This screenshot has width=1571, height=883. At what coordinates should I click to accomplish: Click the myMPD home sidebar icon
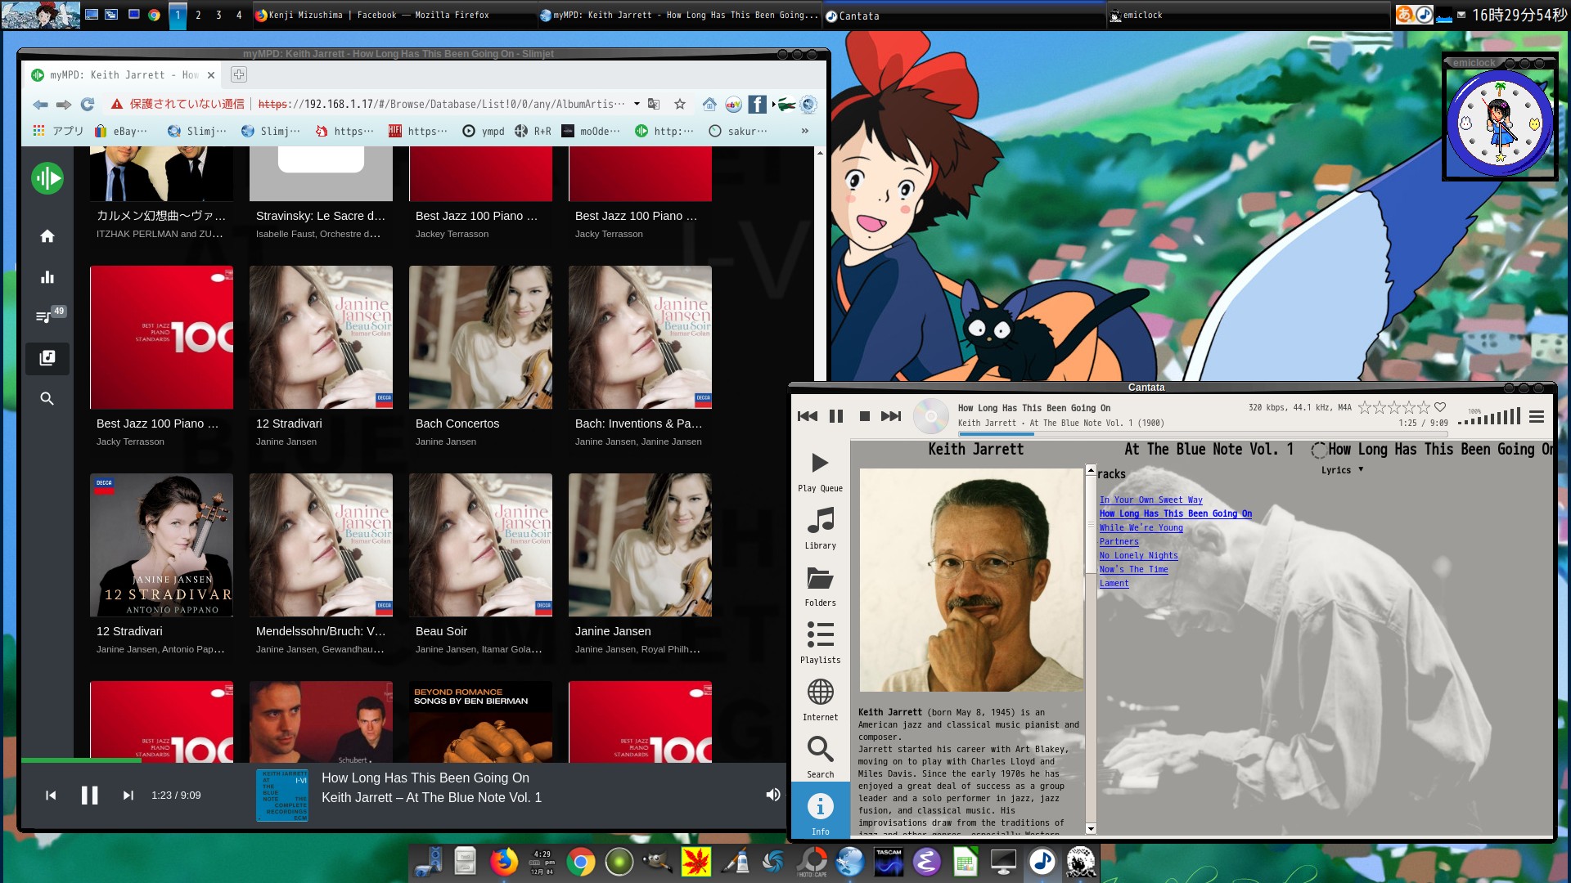(x=47, y=236)
